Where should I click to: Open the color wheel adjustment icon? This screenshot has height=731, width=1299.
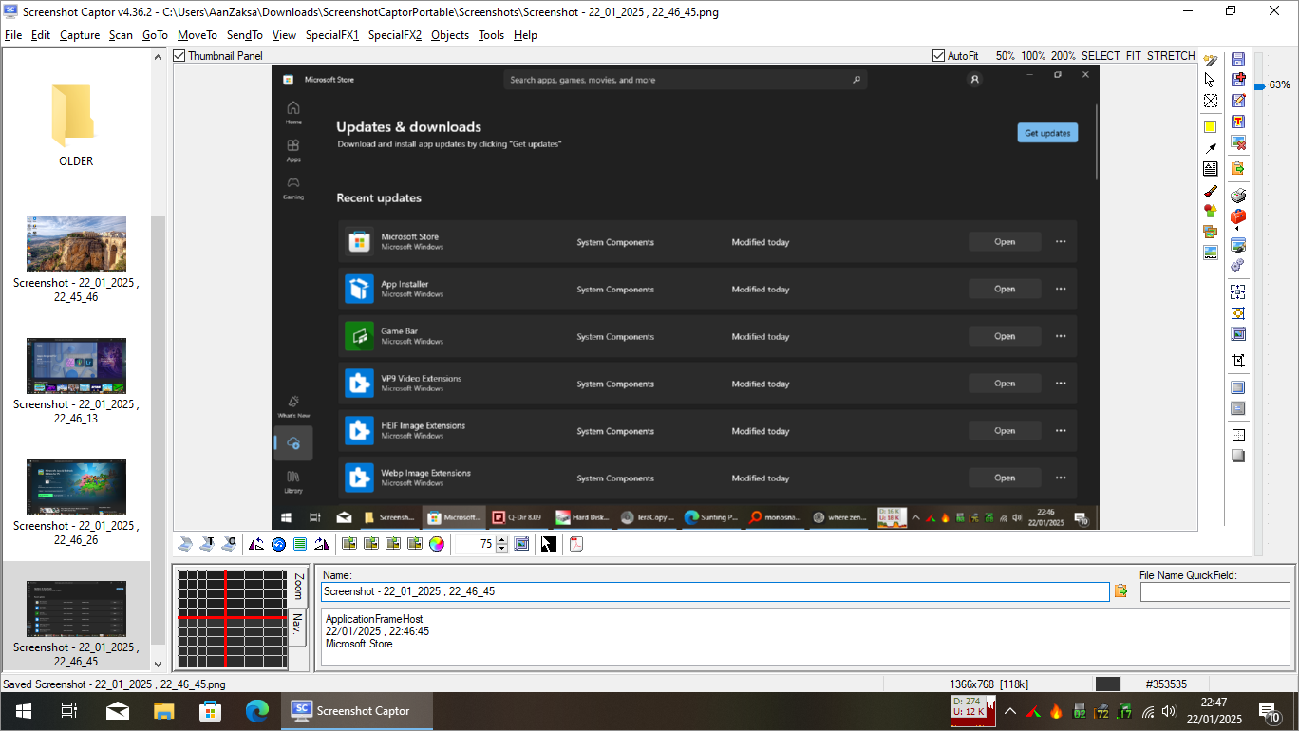[x=437, y=544]
